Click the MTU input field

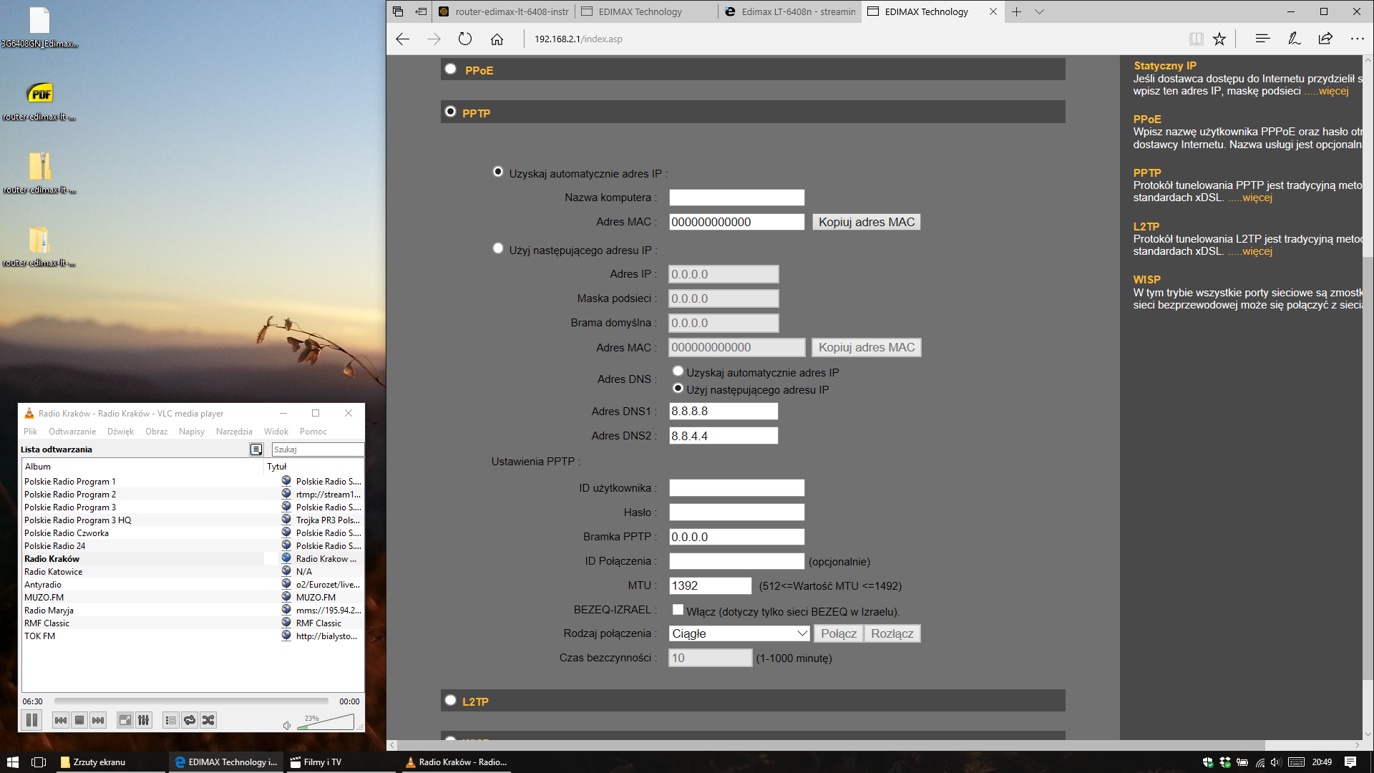[710, 586]
